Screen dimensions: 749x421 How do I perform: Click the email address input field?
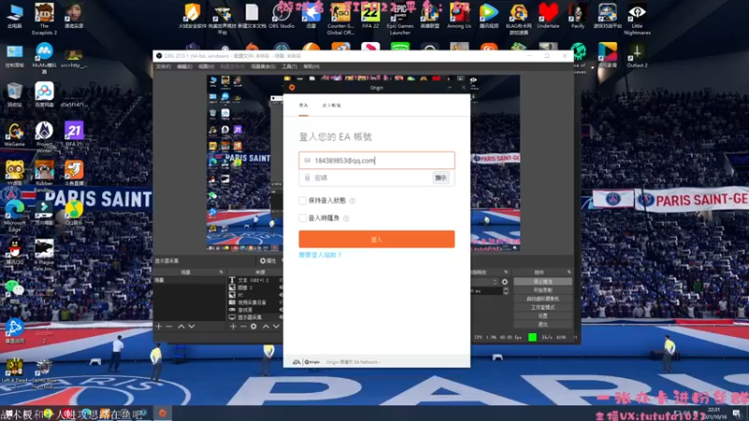(376, 160)
